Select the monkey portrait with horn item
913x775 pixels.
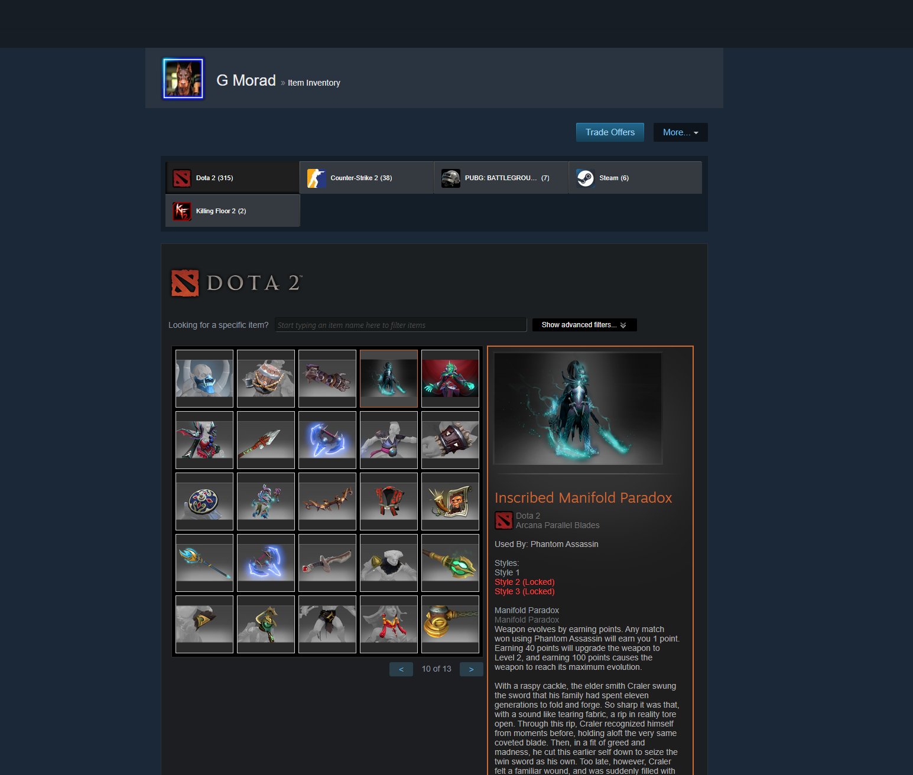(x=450, y=502)
